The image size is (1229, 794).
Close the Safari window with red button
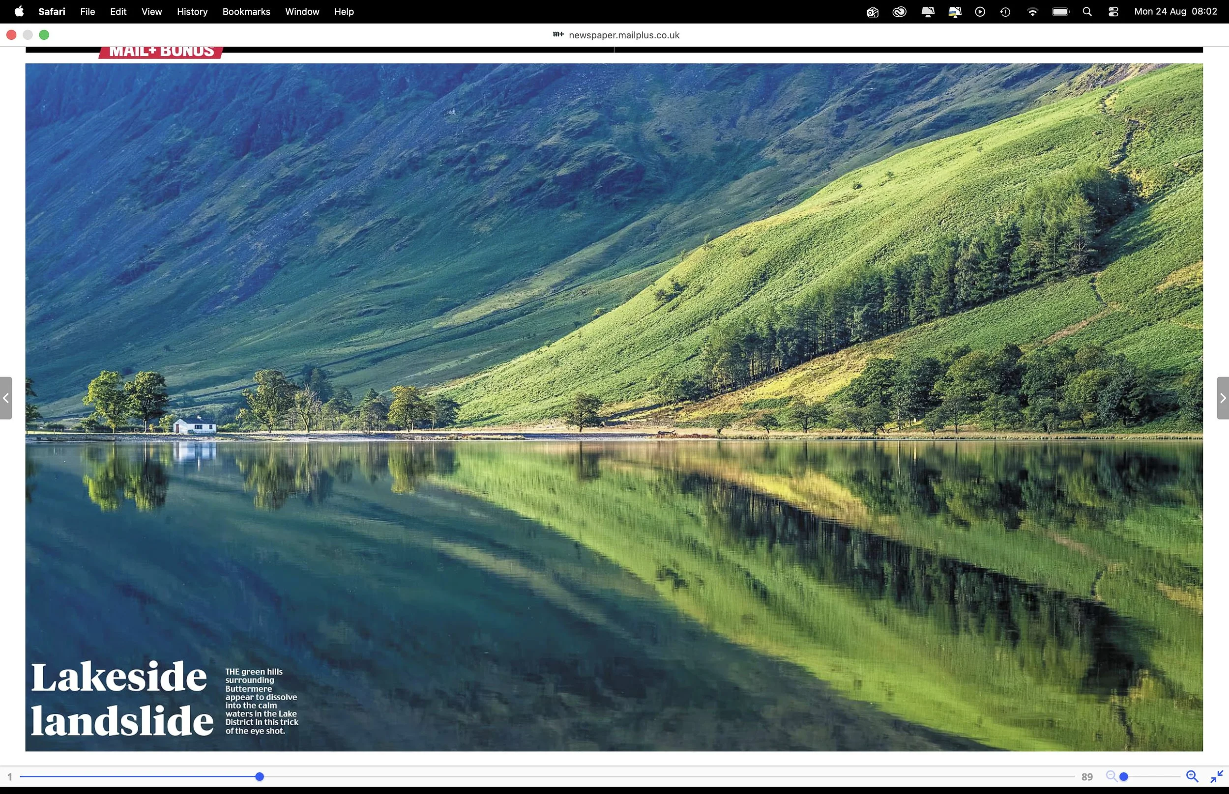coord(11,34)
